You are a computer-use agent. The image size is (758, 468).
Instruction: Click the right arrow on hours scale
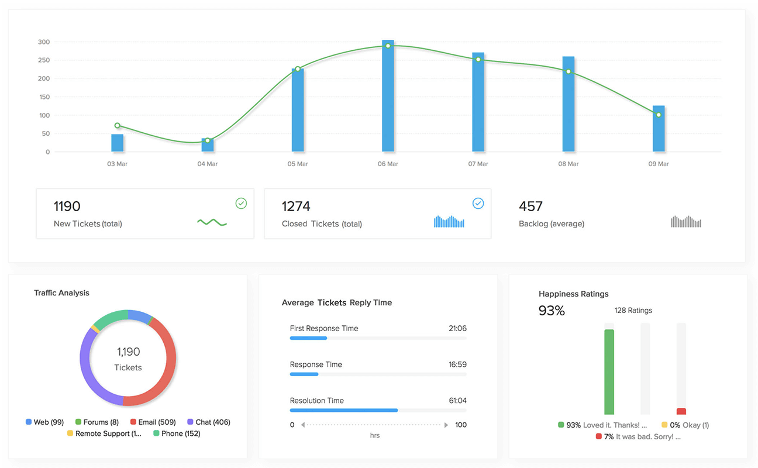click(x=446, y=425)
